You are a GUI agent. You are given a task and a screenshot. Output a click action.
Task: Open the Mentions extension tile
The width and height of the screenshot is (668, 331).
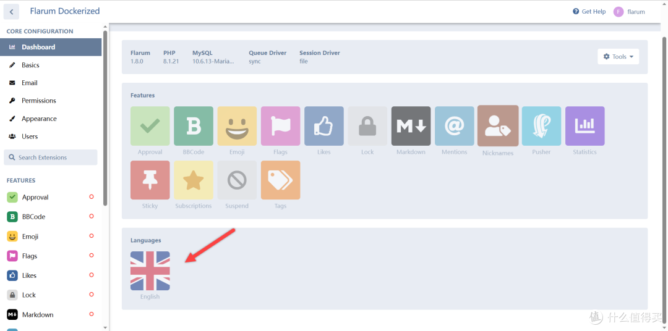(x=454, y=126)
